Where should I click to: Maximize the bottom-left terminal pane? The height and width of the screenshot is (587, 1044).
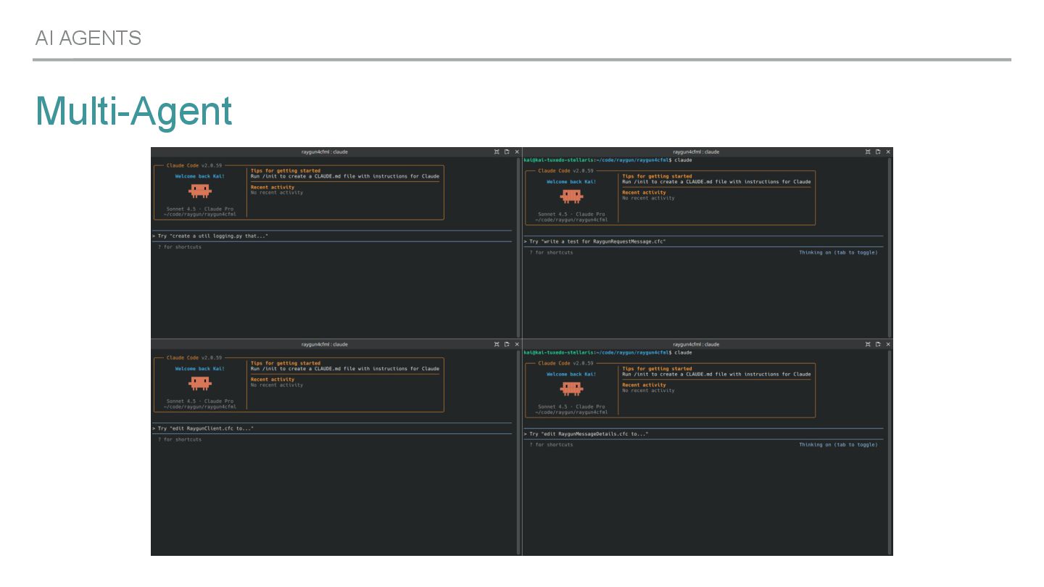click(497, 344)
